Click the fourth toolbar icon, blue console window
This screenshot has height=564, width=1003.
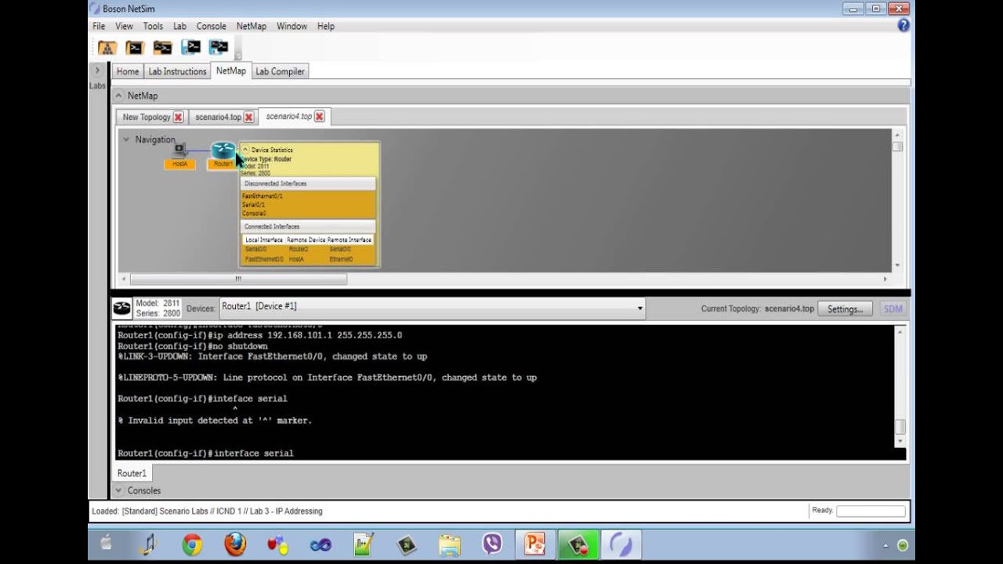click(x=190, y=48)
